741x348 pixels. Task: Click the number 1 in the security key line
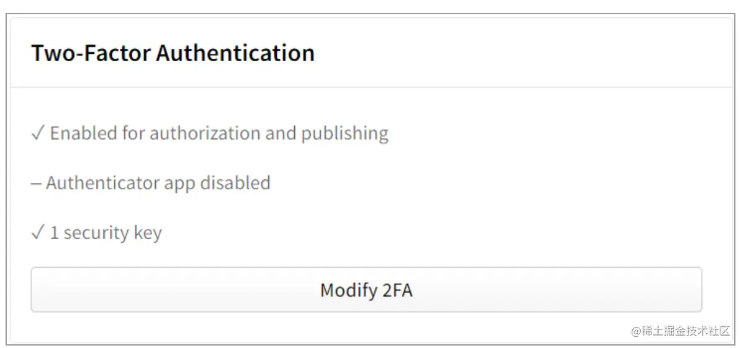54,233
